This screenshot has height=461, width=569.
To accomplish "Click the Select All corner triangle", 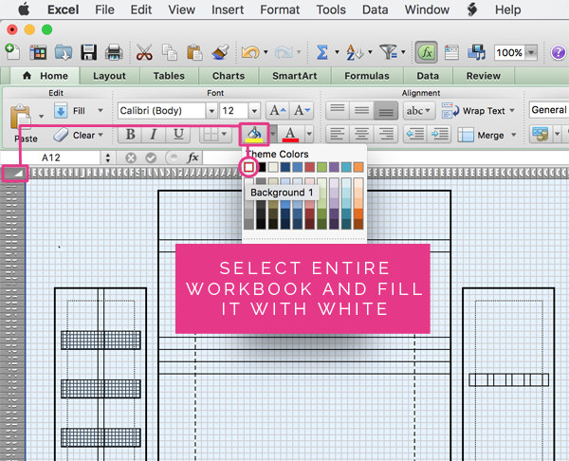I will click(x=14, y=174).
